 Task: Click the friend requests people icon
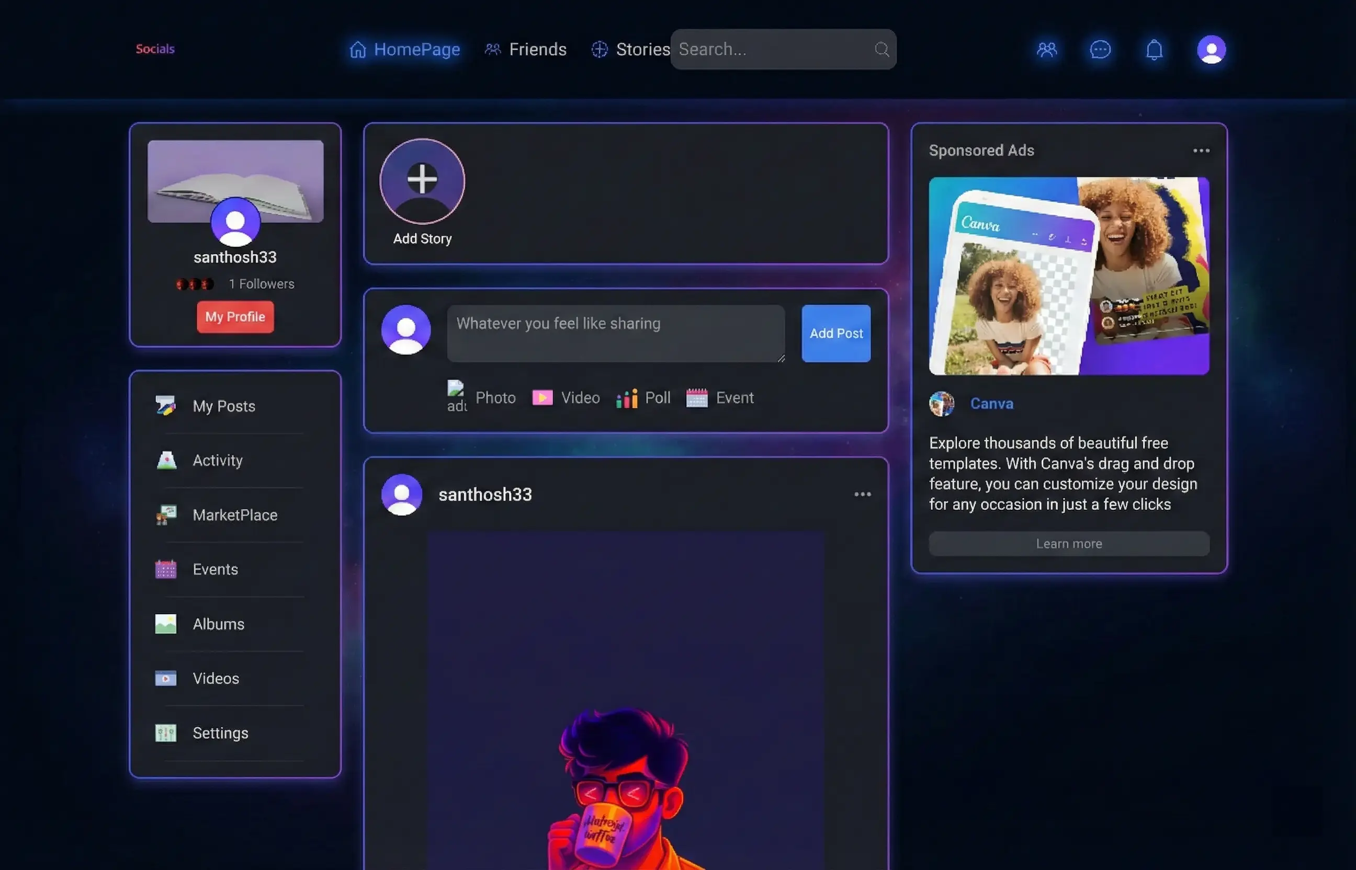point(1046,50)
